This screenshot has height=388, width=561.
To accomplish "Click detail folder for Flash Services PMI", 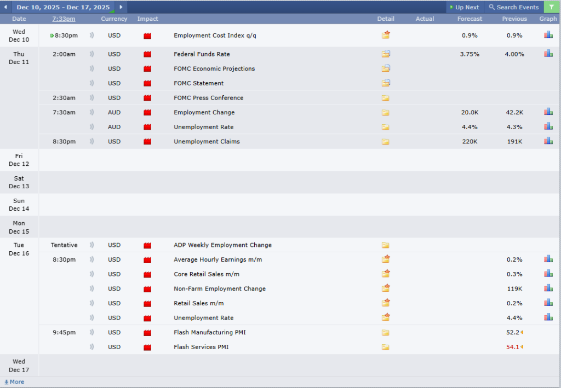I will pyautogui.click(x=386, y=347).
